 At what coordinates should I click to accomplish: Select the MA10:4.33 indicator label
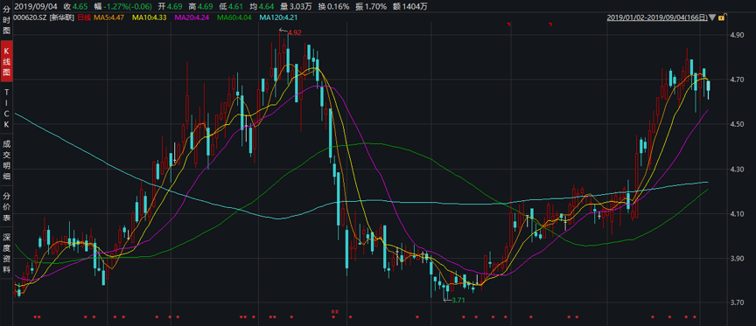point(150,17)
